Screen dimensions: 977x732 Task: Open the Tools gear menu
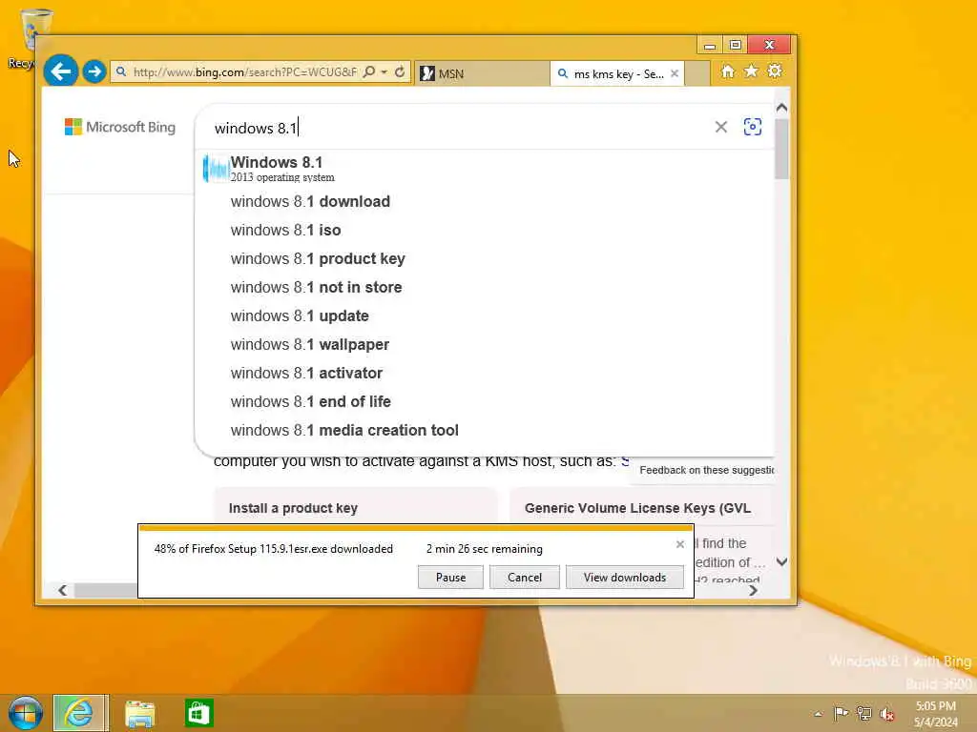click(775, 71)
